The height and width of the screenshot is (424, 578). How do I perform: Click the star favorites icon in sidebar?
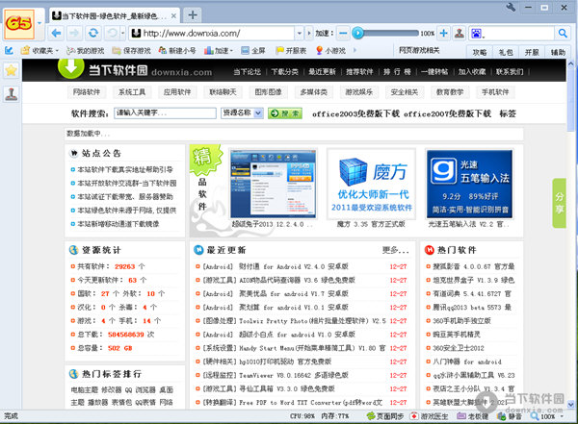click(x=11, y=70)
